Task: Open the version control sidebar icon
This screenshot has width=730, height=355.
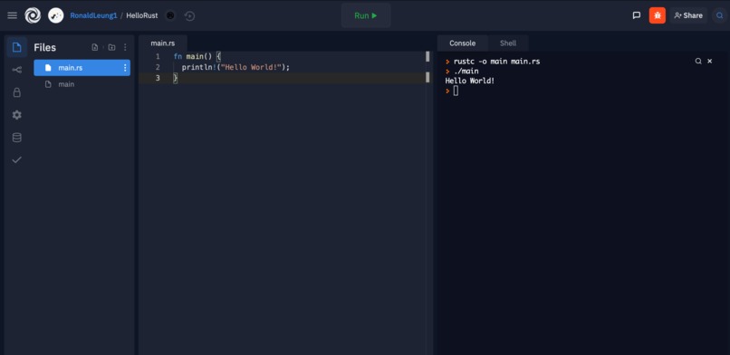Action: click(17, 70)
